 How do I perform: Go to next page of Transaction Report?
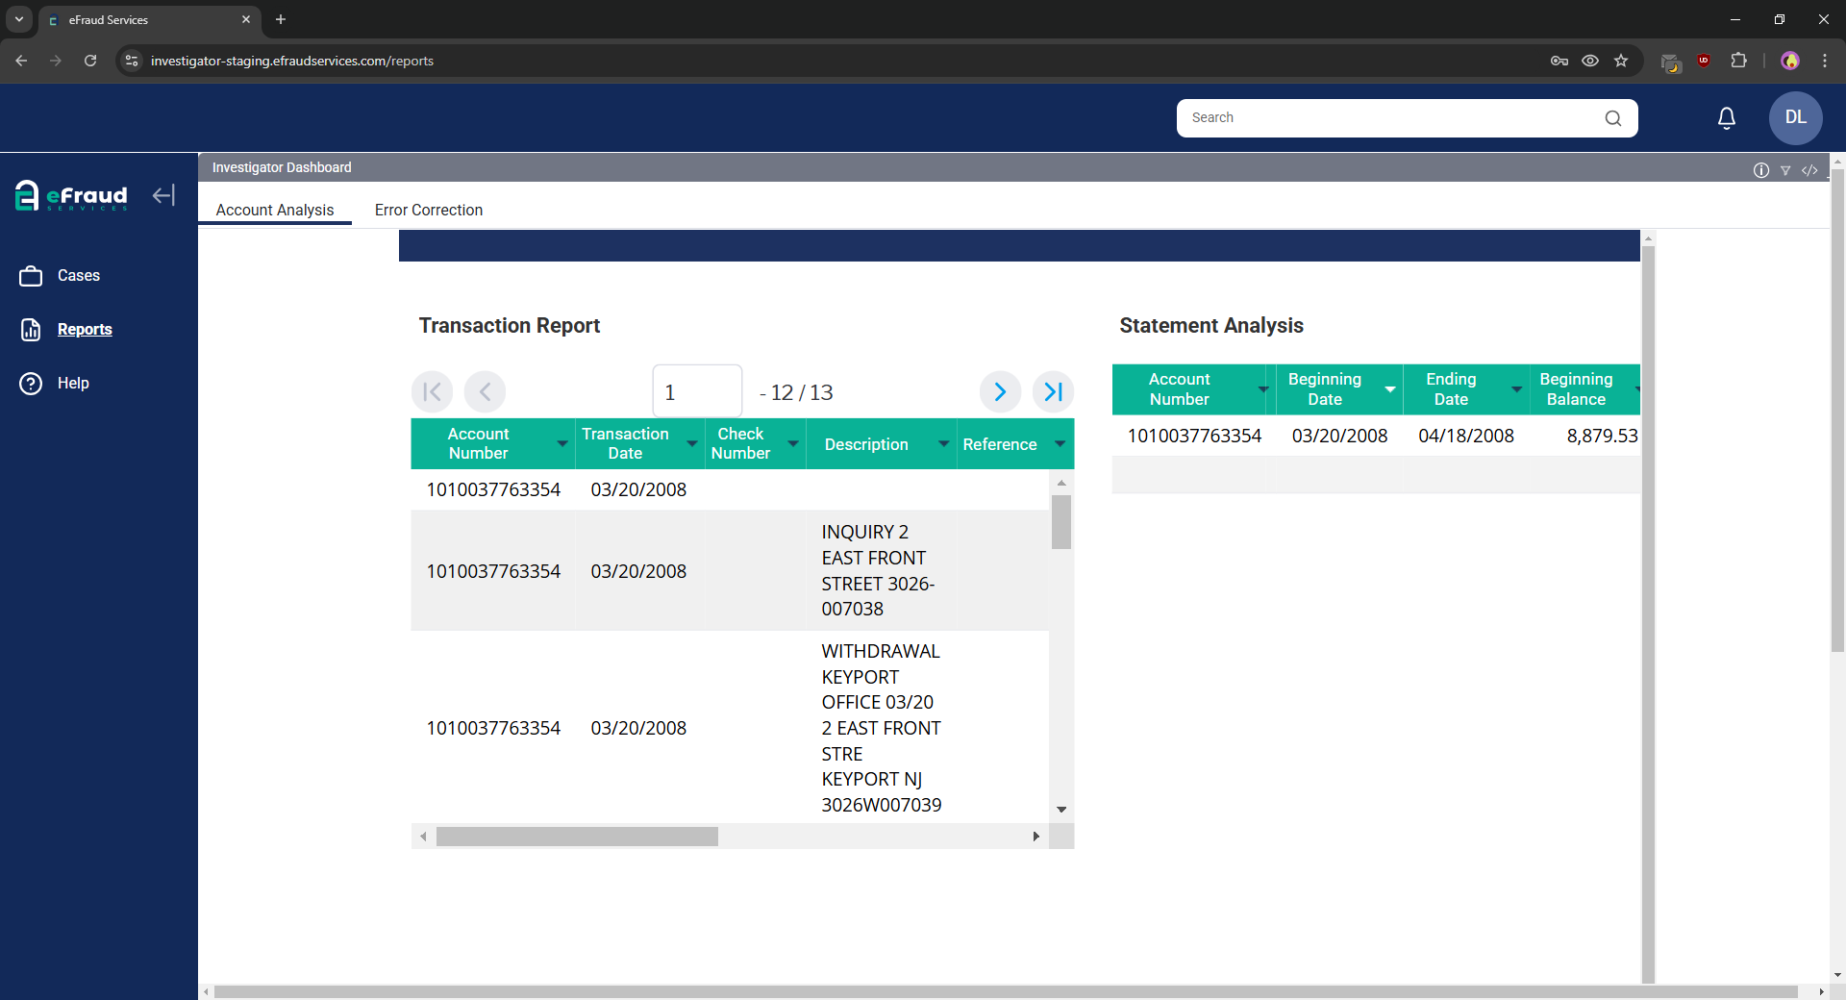[1000, 392]
